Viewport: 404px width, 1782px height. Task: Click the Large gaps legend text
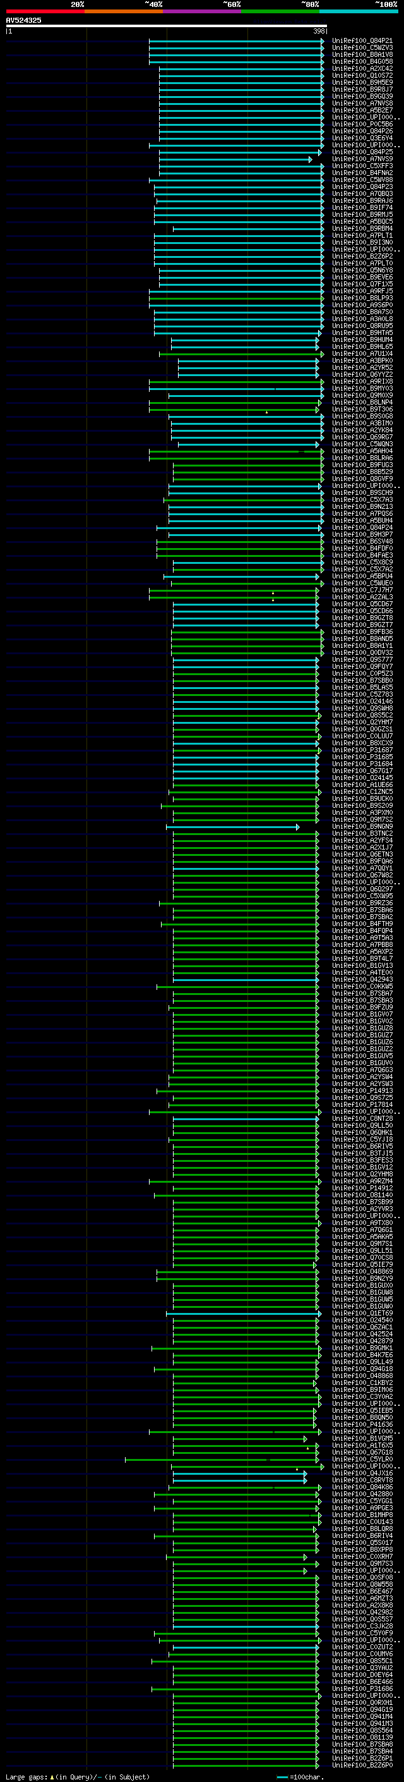coord(78,1776)
